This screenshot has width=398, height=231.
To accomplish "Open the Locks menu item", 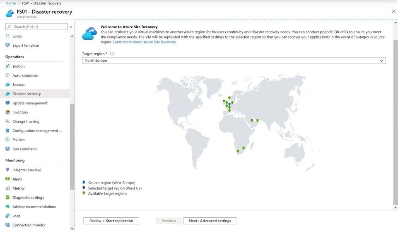I will [x=17, y=36].
